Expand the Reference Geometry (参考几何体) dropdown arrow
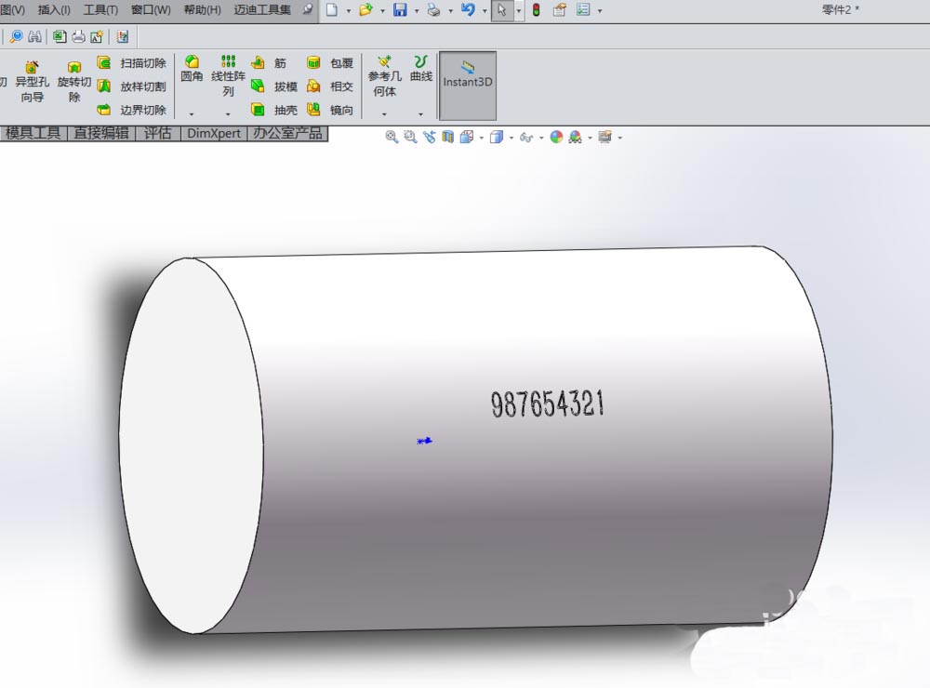This screenshot has height=688, width=930. (x=384, y=113)
